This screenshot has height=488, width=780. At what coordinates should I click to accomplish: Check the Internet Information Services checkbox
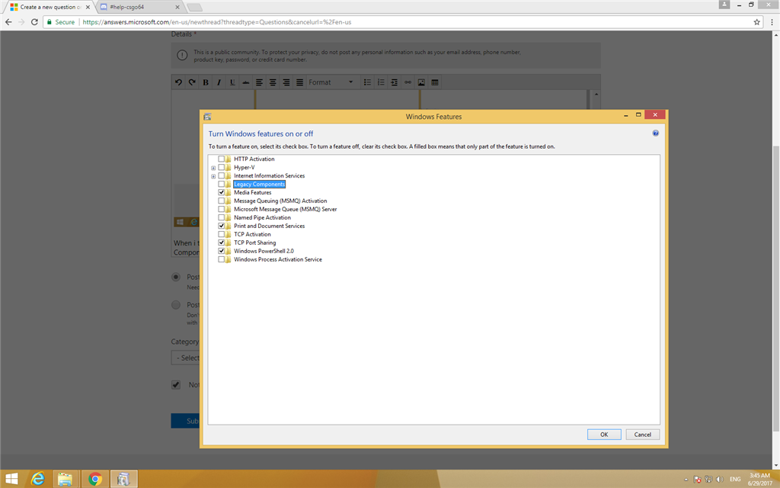click(222, 176)
